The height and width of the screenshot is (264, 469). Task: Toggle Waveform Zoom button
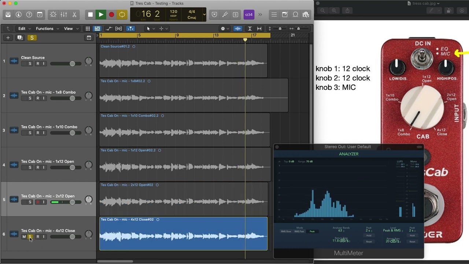(x=238, y=29)
